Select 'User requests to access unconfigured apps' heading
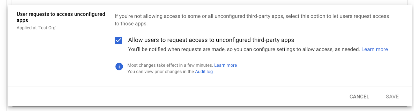The image size is (414, 111). [61, 17]
